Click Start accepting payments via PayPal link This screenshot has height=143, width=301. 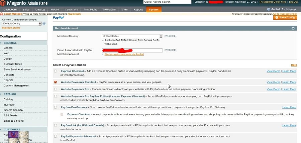[x=124, y=54]
